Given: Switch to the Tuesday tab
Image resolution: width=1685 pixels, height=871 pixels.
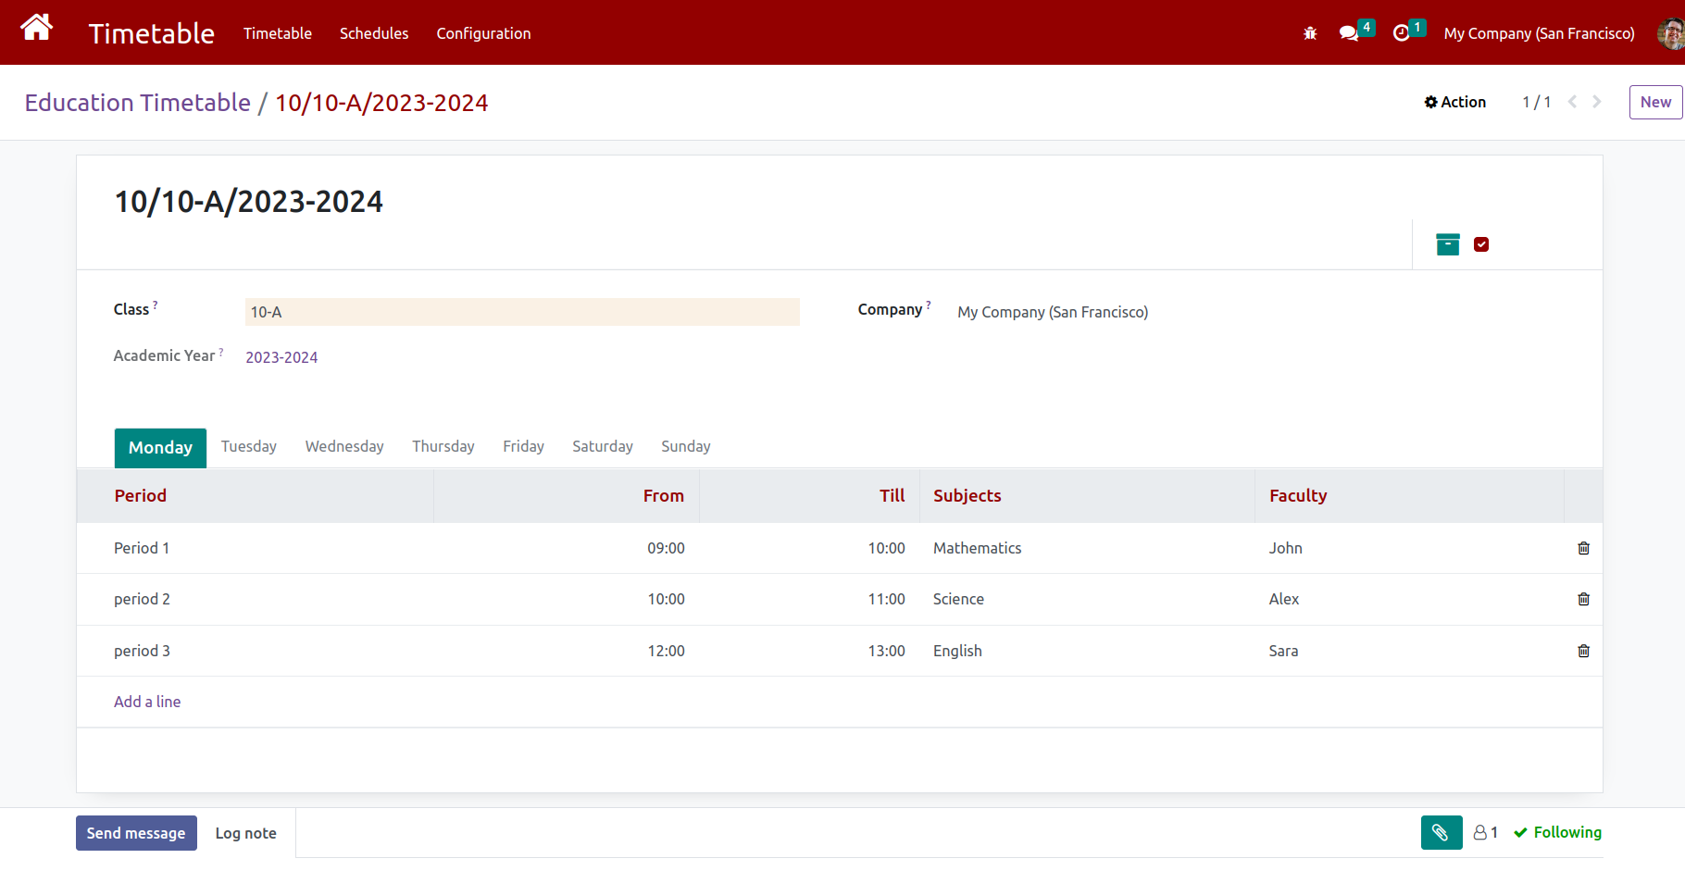Looking at the screenshot, I should [x=248, y=446].
